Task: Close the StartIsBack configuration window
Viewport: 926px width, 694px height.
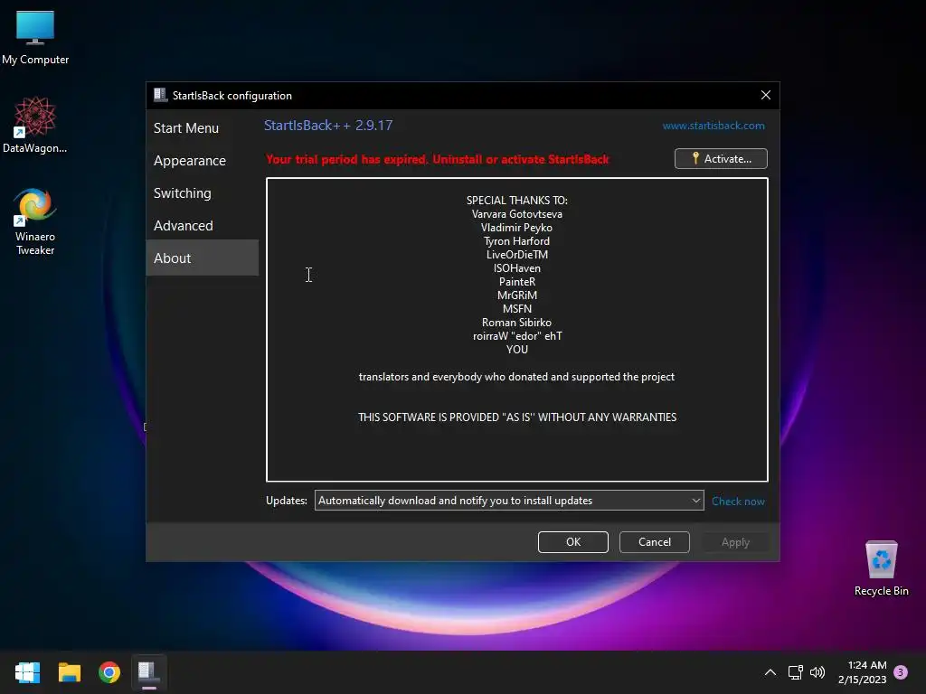Action: point(765,95)
